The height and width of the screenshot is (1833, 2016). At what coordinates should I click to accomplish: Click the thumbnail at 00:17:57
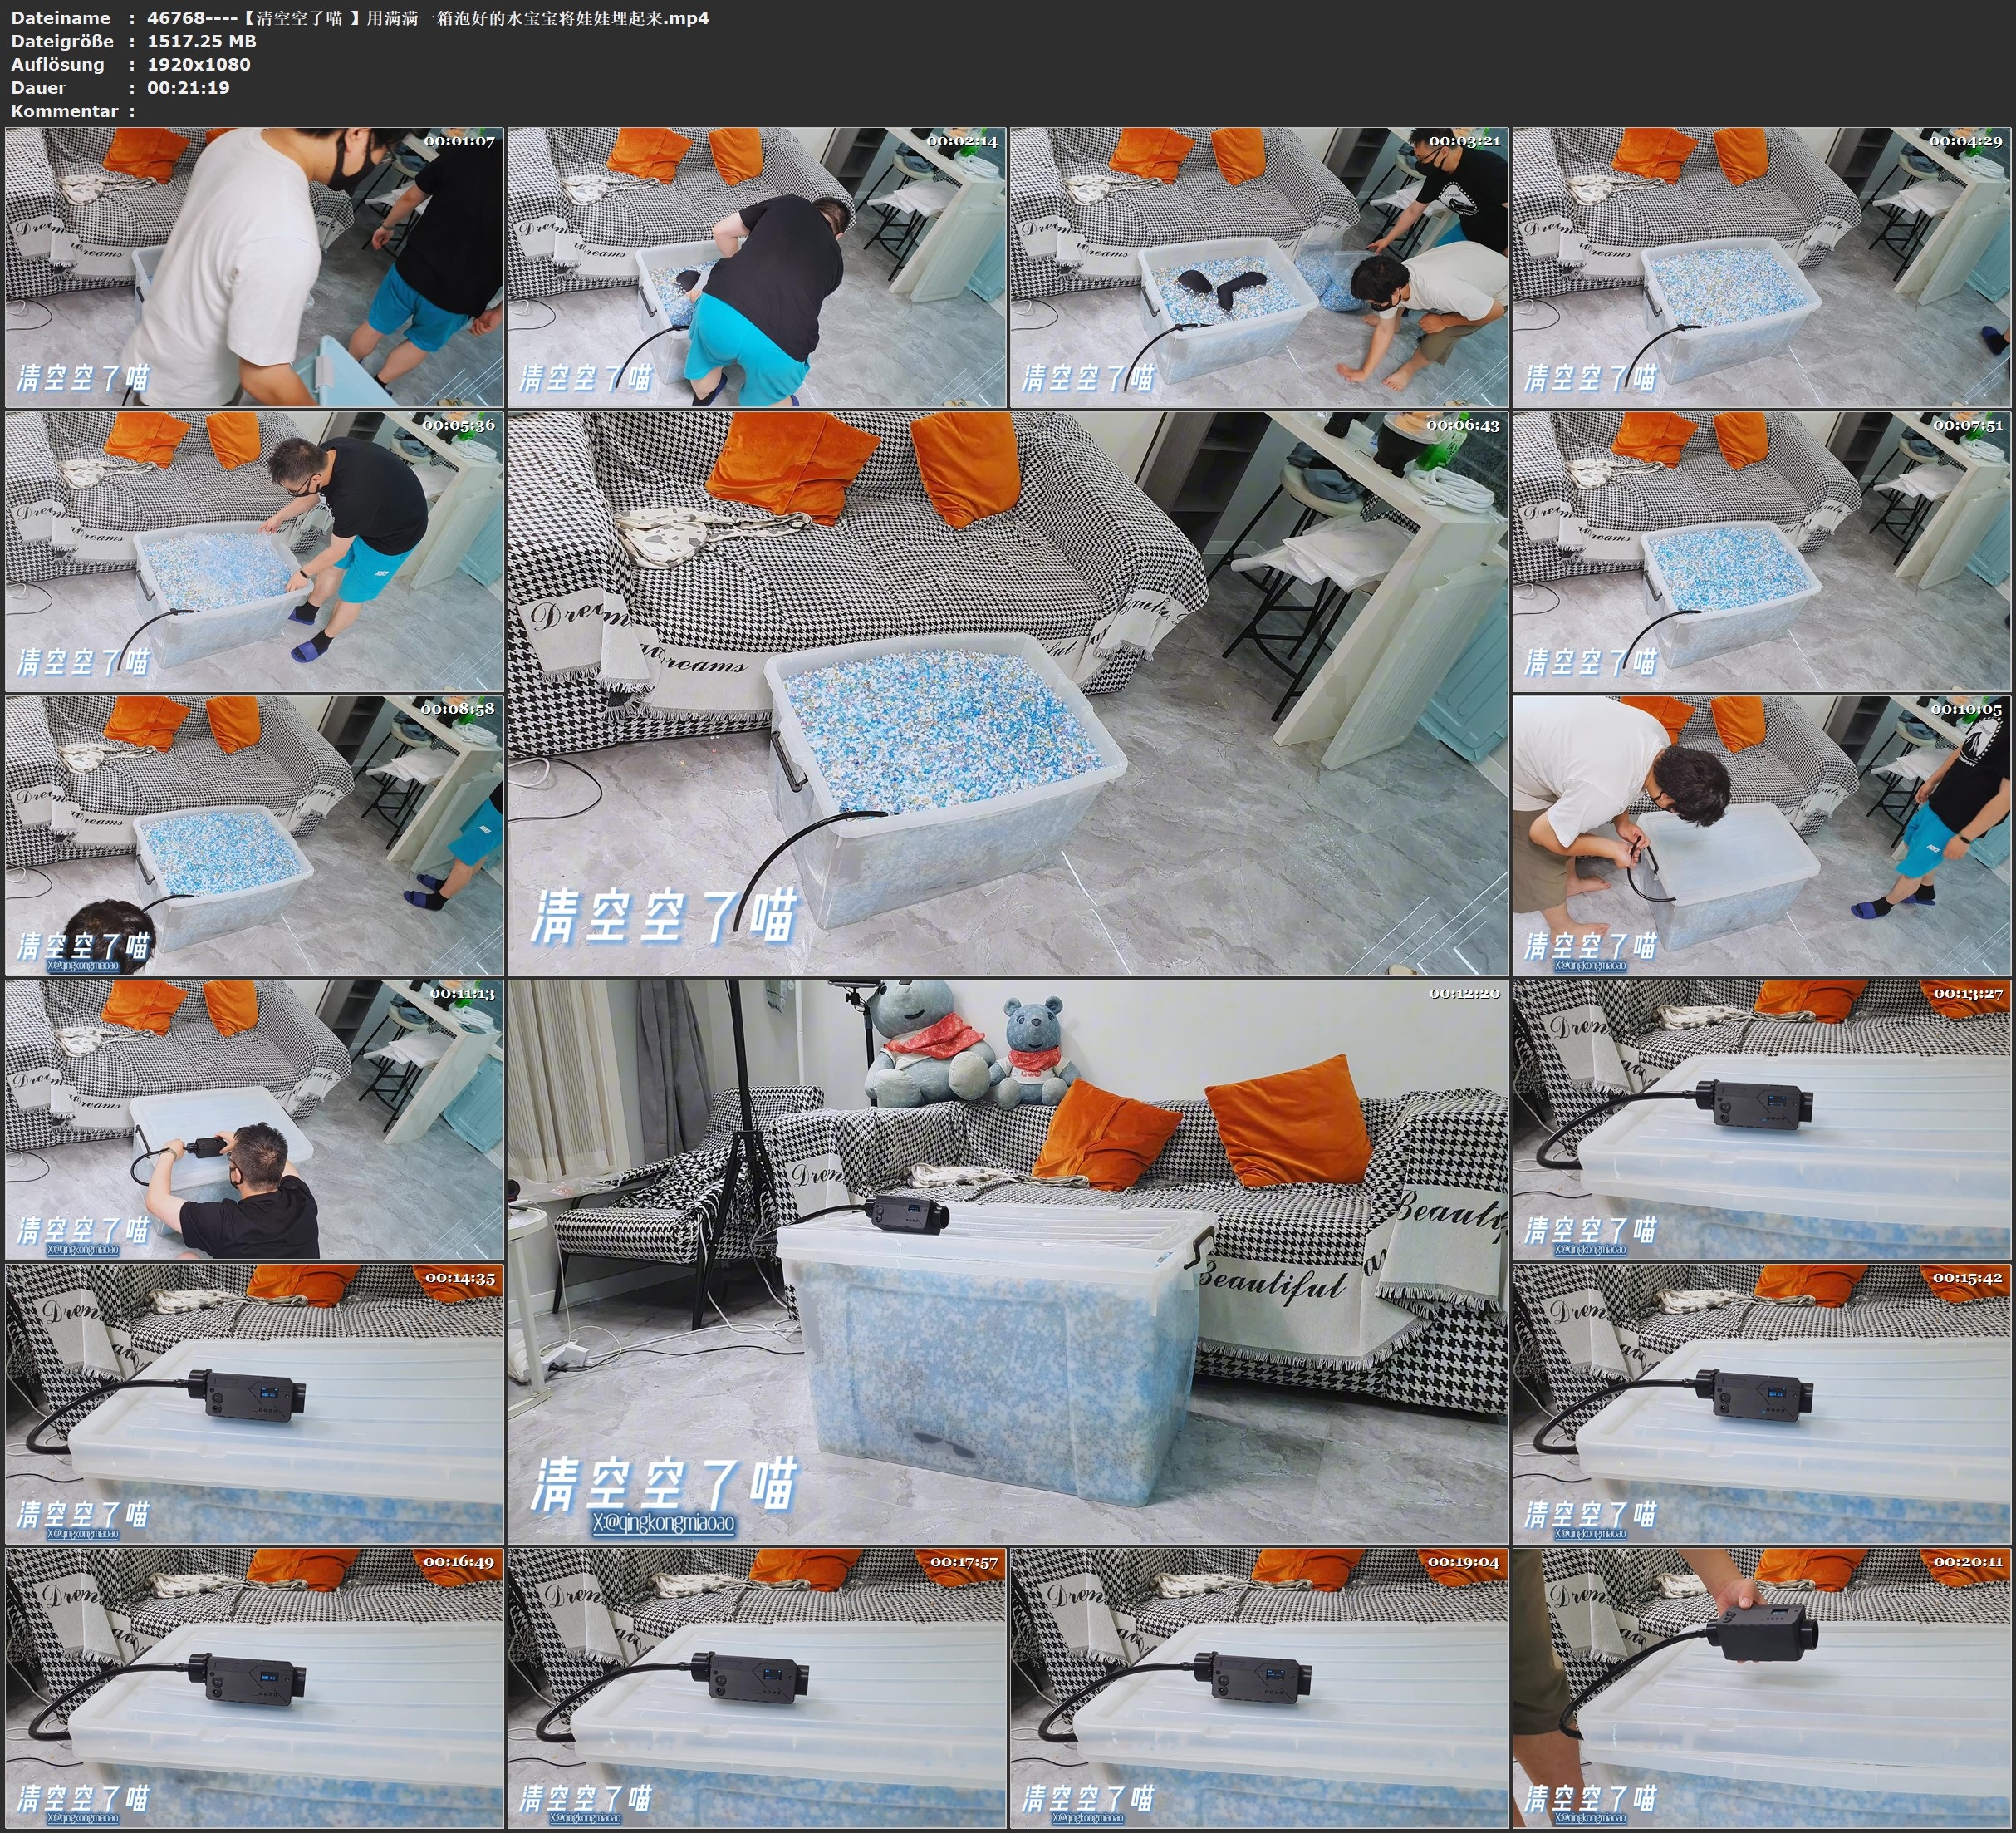pos(757,1688)
